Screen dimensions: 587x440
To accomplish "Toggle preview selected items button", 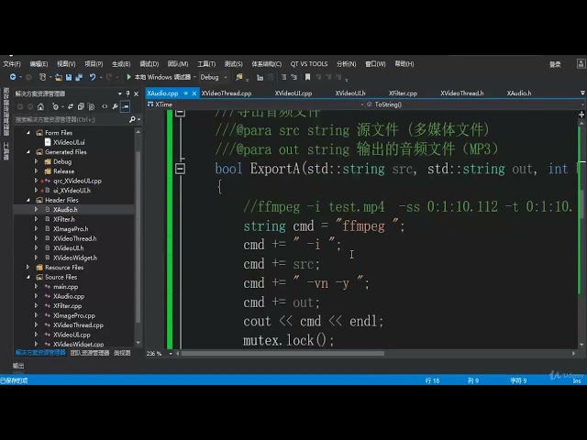I will pos(126,106).
